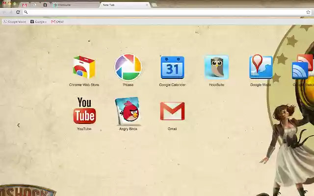The width and height of the screenshot is (314, 196).
Task: Reload the current page
Action: [18, 12]
